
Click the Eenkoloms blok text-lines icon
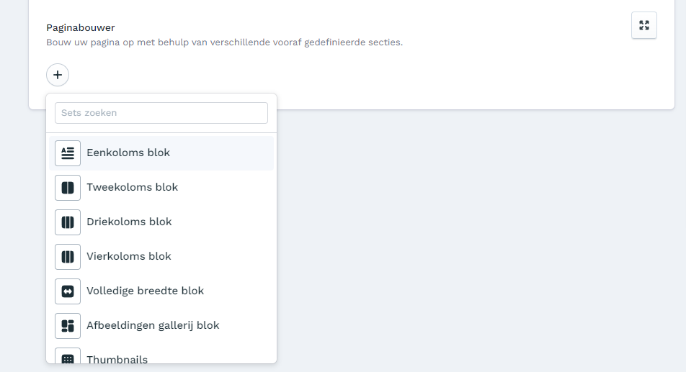[x=68, y=153]
